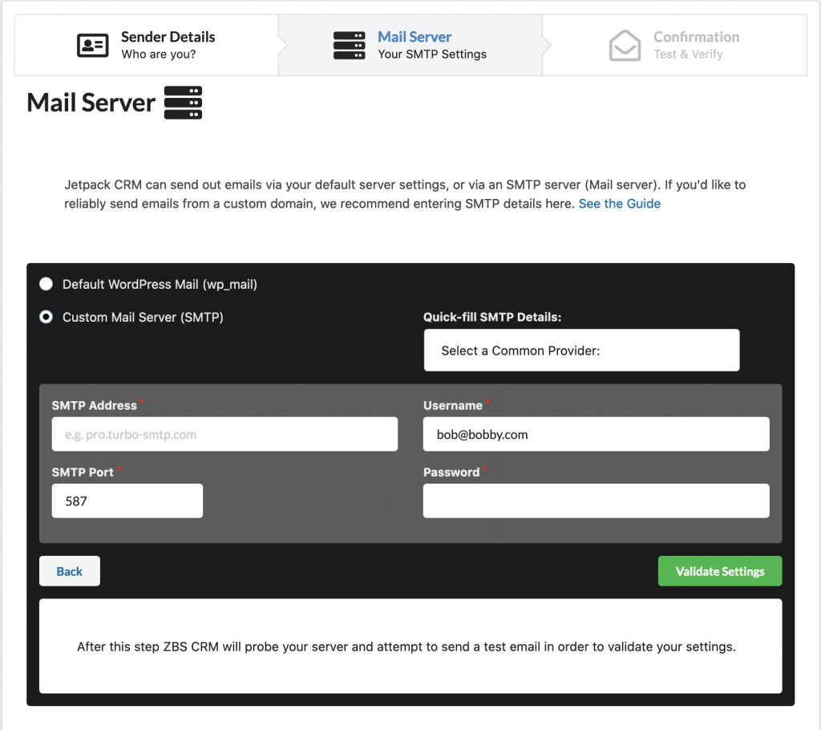This screenshot has width=821, height=730.
Task: Focus the empty Password field
Action: 597,501
